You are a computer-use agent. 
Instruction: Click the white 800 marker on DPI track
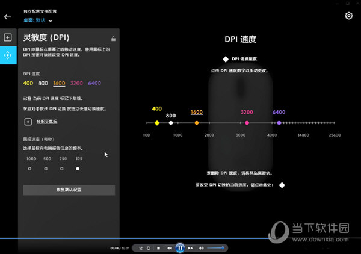171,123
